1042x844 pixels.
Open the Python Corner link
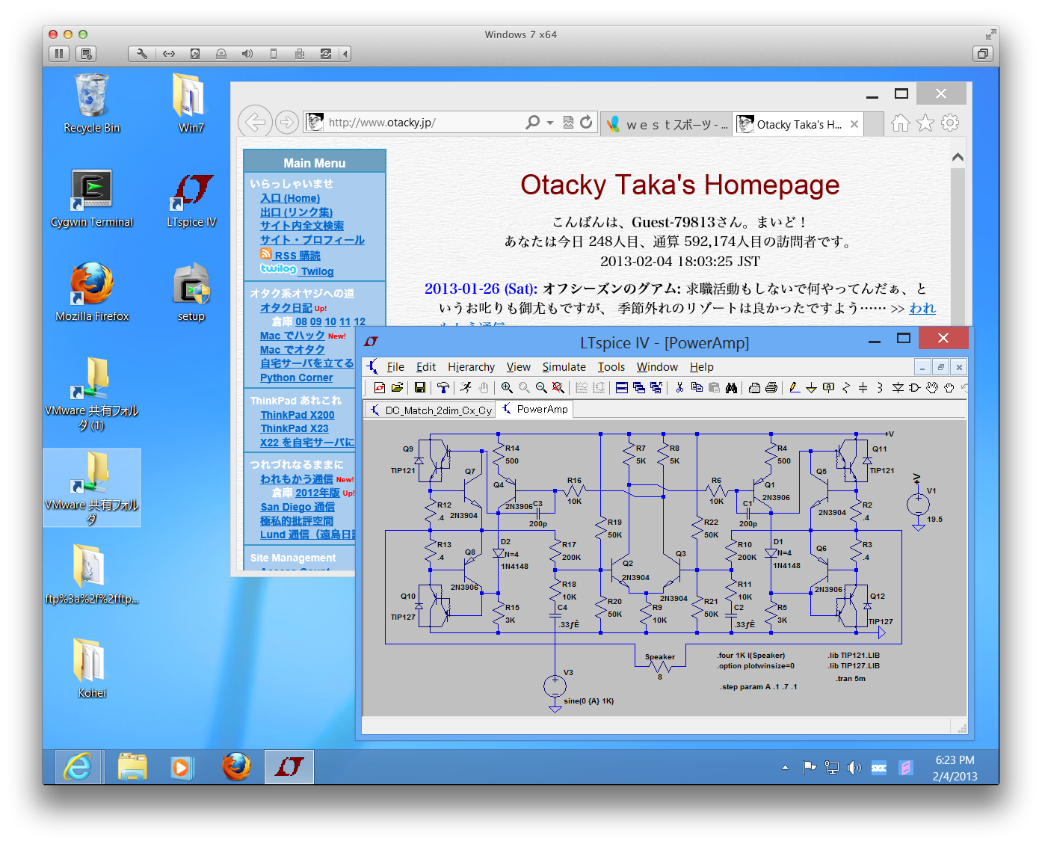click(x=296, y=378)
